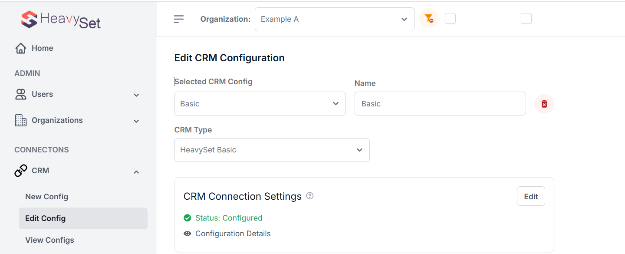Open the CRM Type dropdown
This screenshot has height=254, width=625.
coord(272,150)
